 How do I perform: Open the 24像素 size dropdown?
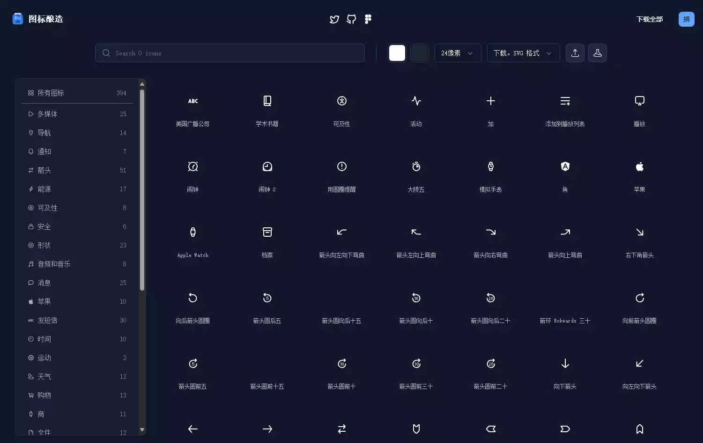point(458,53)
